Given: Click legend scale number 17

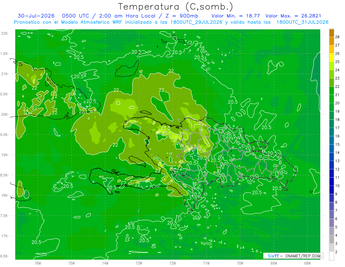Looking at the screenshot, I should point(338,128).
